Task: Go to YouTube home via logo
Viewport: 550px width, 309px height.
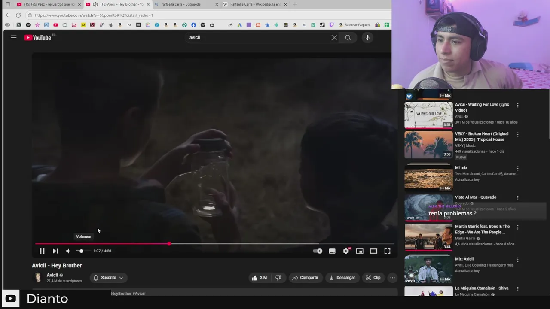Action: 38,38
